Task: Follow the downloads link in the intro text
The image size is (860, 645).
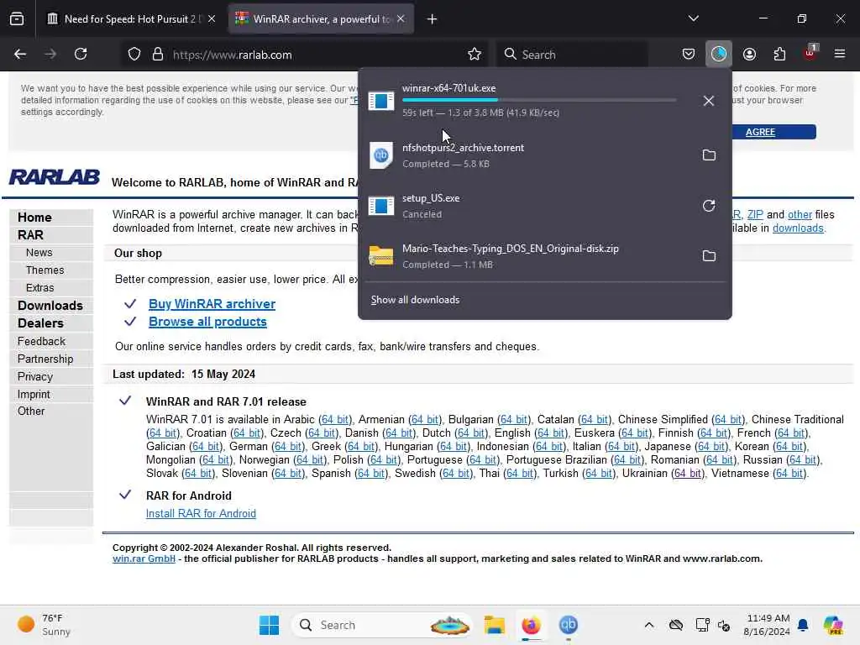Action: (798, 228)
